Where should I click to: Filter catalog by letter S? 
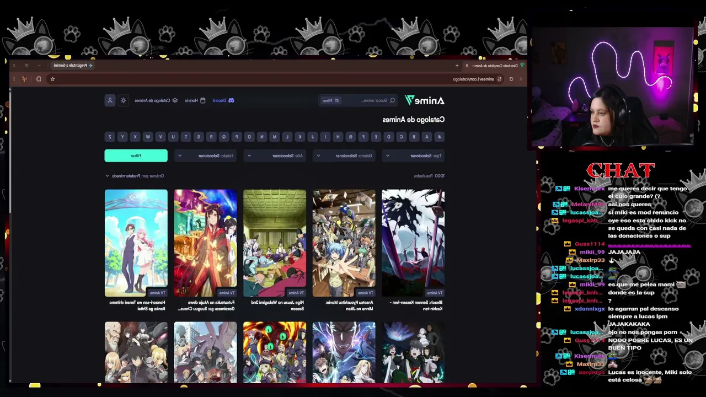198,137
